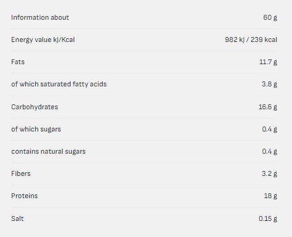Click the Proteins row label
The height and width of the screenshot is (237, 292).
click(x=25, y=196)
